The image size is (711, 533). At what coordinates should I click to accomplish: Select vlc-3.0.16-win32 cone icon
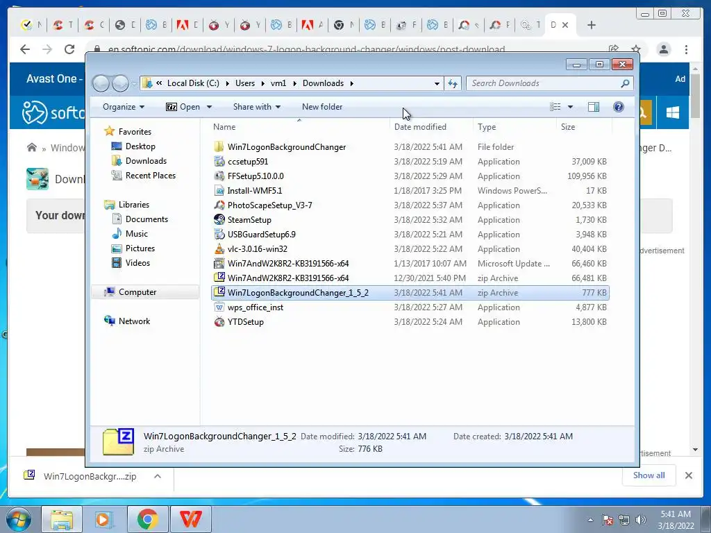pyautogui.click(x=219, y=249)
